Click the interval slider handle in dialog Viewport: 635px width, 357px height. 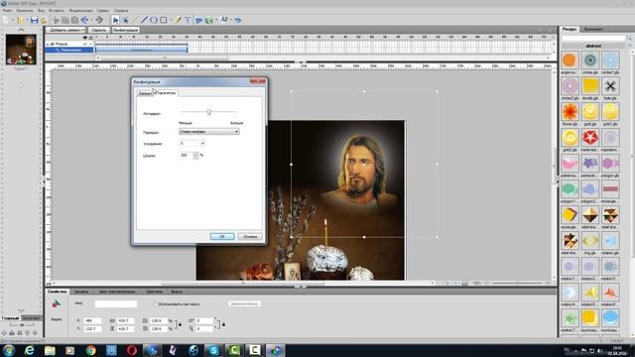209,112
